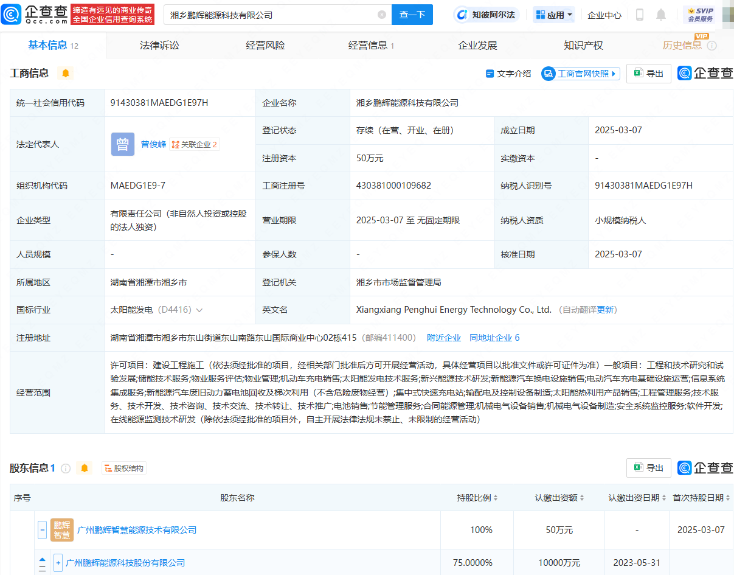The width and height of the screenshot is (734, 575).
Task: Switch to 基本信息 tab
Action: (x=53, y=45)
